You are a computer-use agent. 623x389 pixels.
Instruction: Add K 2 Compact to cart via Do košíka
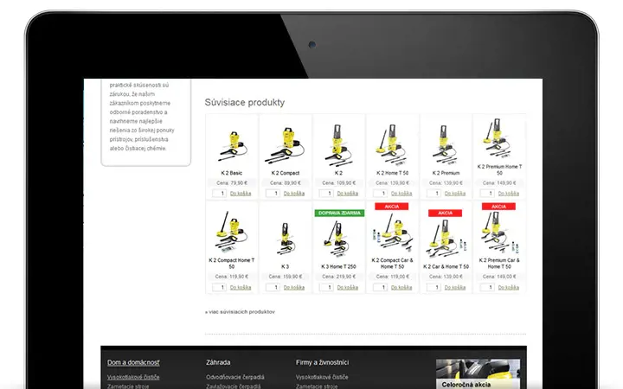point(294,194)
